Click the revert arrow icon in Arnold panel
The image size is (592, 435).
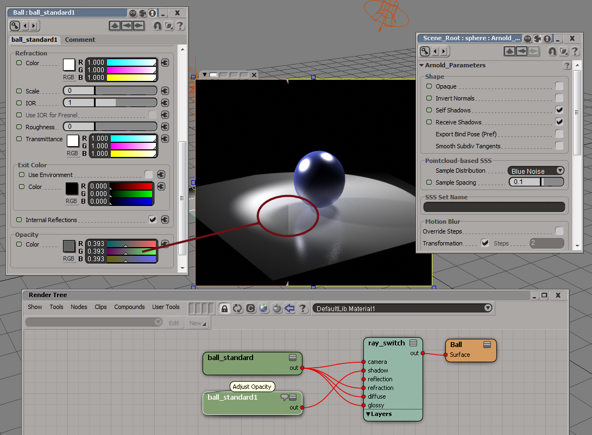(x=552, y=52)
